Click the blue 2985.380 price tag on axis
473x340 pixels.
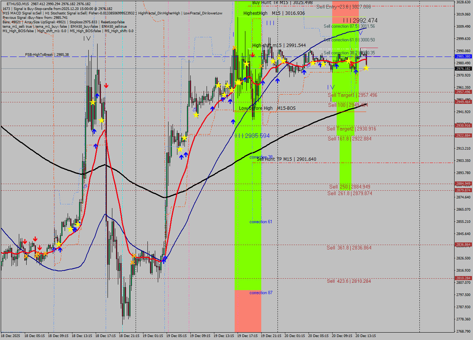463,57
